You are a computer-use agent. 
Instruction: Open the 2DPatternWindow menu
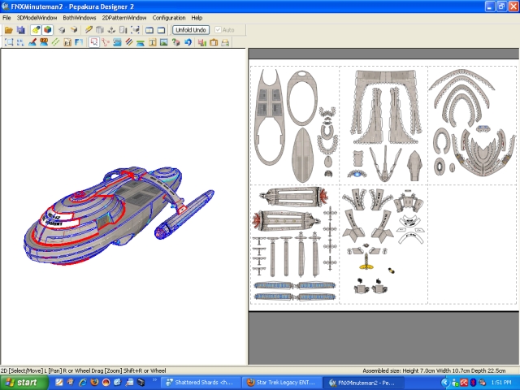(124, 18)
